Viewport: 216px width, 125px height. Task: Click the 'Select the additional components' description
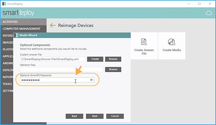click(53, 49)
